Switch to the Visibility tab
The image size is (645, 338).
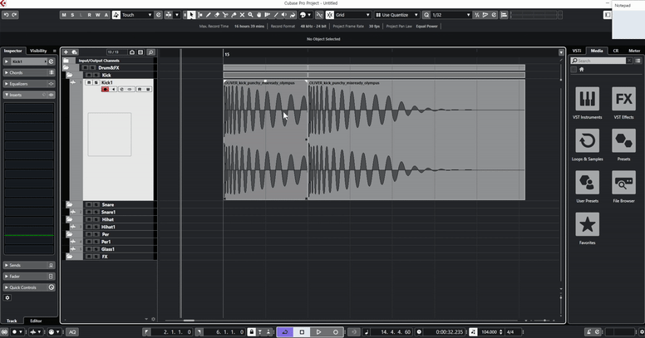38,51
